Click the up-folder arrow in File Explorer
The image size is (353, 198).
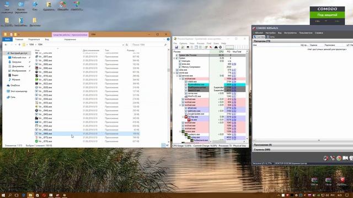coord(19,45)
